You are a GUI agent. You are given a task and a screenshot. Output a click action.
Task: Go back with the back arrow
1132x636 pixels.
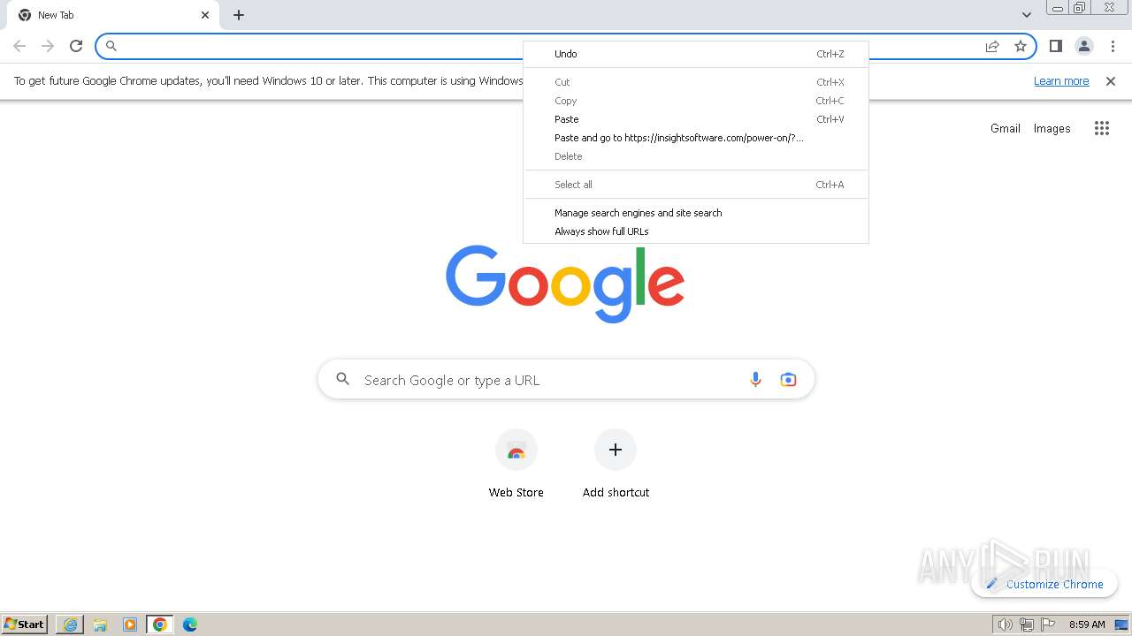[x=19, y=46]
